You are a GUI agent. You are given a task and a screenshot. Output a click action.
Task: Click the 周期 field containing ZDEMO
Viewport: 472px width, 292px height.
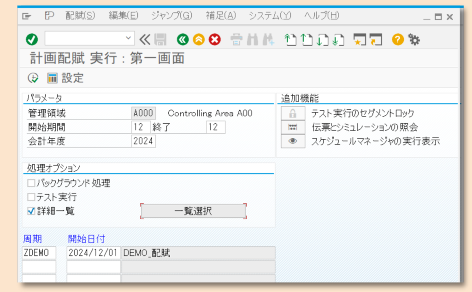39,253
